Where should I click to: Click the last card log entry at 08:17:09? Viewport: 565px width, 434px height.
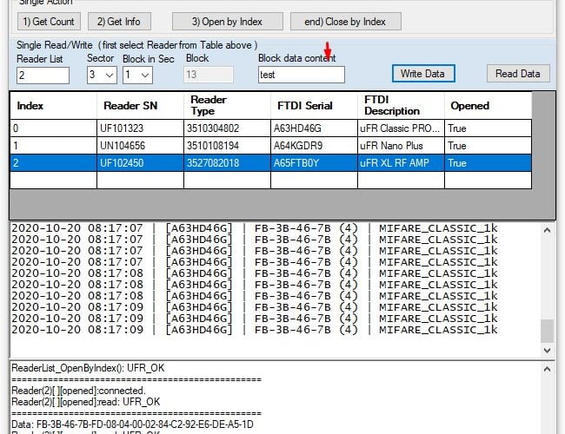pos(255,330)
